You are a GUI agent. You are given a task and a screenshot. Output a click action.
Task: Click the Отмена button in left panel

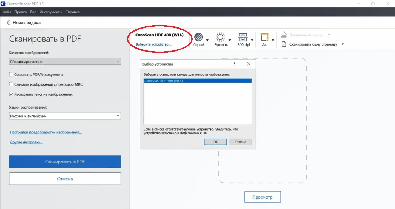pyautogui.click(x=65, y=179)
